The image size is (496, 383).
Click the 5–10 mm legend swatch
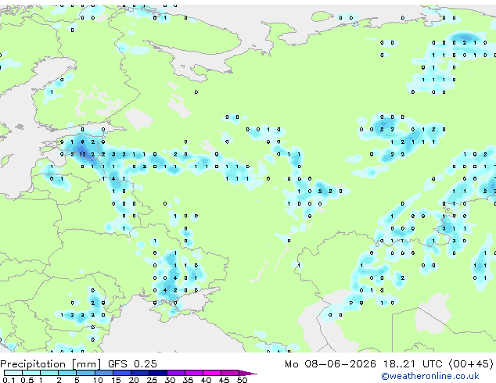pyautogui.click(x=85, y=373)
